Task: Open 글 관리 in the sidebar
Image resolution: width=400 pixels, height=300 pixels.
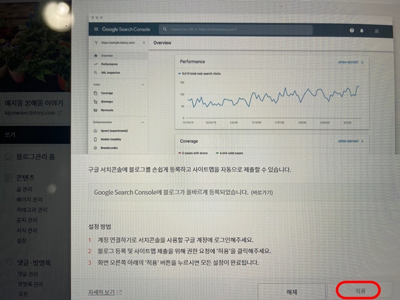Action: click(25, 189)
